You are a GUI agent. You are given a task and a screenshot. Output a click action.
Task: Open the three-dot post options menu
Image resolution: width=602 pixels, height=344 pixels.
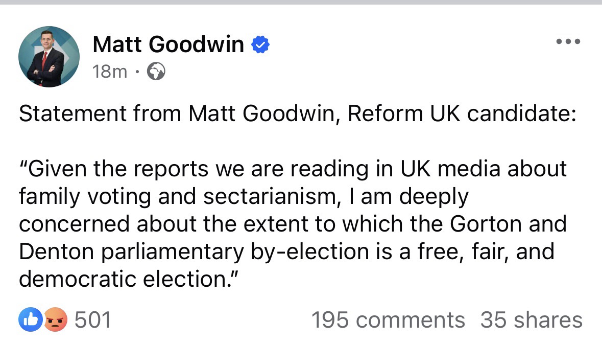[x=568, y=42]
